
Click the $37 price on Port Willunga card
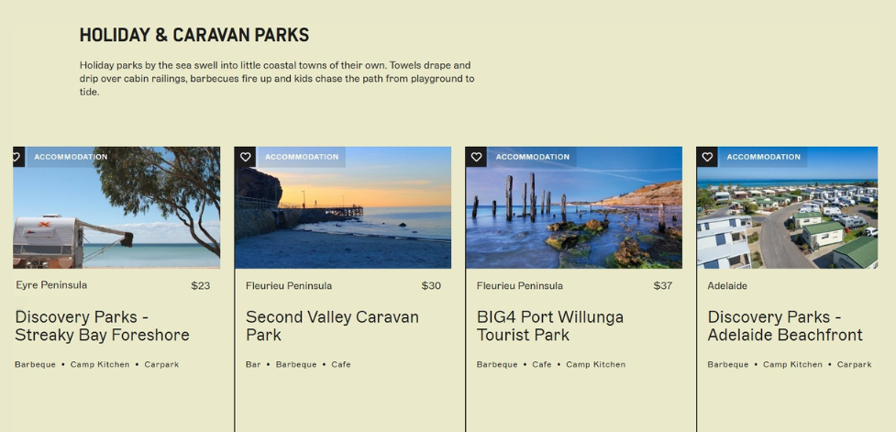(x=662, y=285)
